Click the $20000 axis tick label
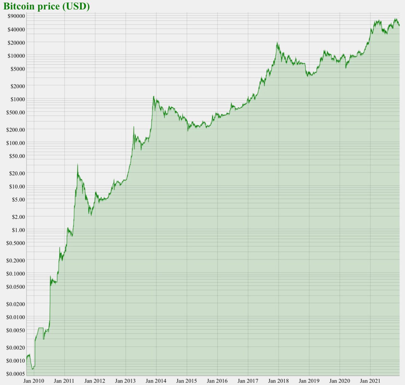405x385 pixels. coord(17,43)
